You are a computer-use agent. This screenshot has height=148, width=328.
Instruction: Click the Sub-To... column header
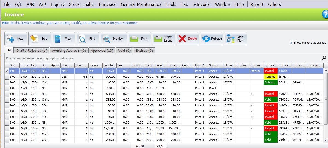coord(109,65)
